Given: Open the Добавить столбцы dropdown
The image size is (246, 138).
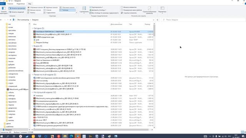Looking at the screenshot, I should (98, 10).
